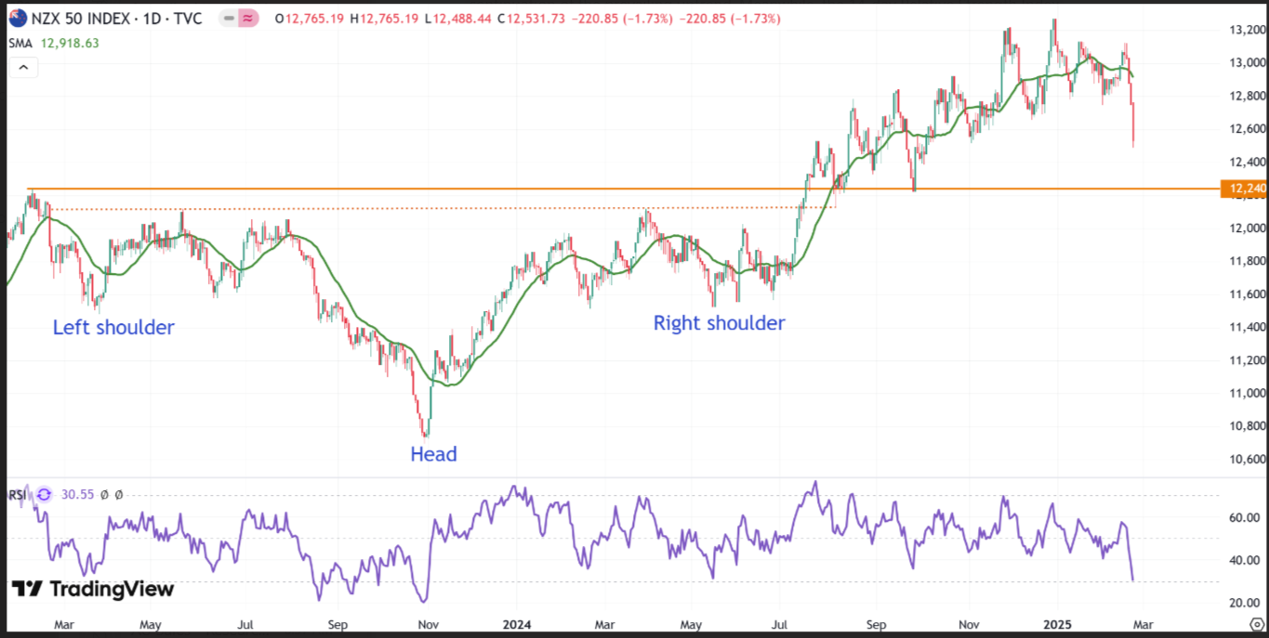
Task: Click the orange 12,240 price label
Action: (x=1245, y=189)
